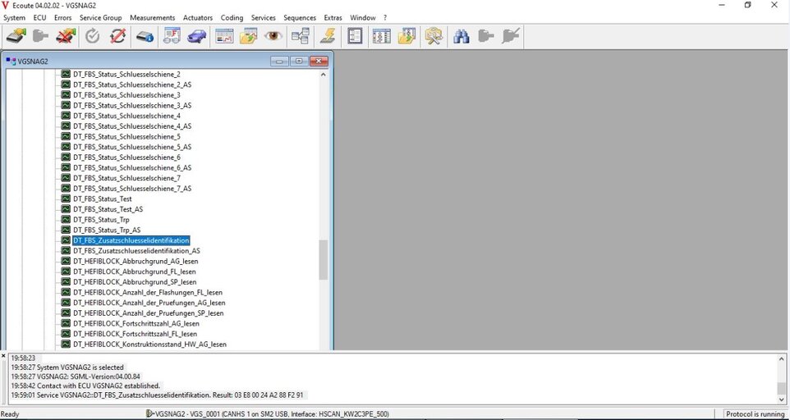Select DT_FBS_Status_Trp_AS service
The image size is (790, 420).
tap(106, 231)
